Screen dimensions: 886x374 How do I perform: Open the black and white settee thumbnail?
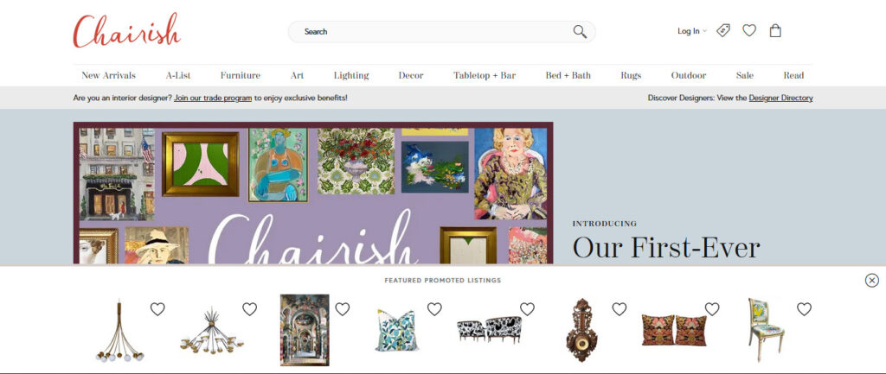489,329
